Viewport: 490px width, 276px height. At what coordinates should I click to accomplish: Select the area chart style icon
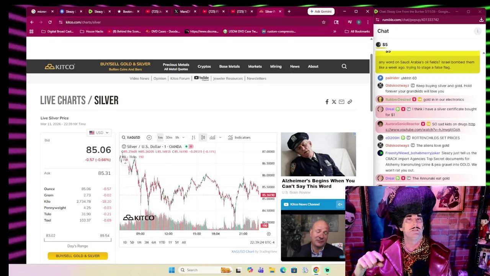(212, 137)
